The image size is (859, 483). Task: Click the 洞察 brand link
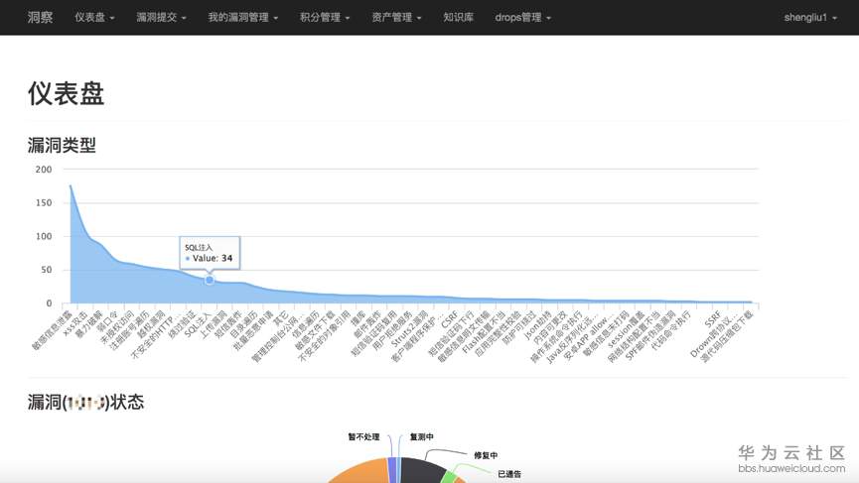tap(40, 18)
